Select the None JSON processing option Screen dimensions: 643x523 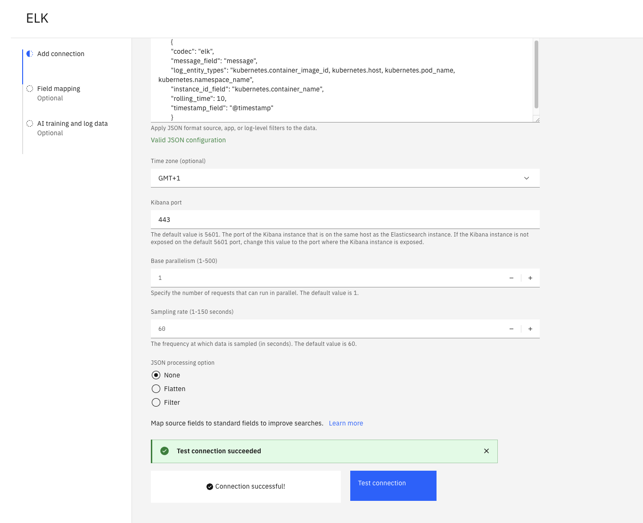coord(156,375)
